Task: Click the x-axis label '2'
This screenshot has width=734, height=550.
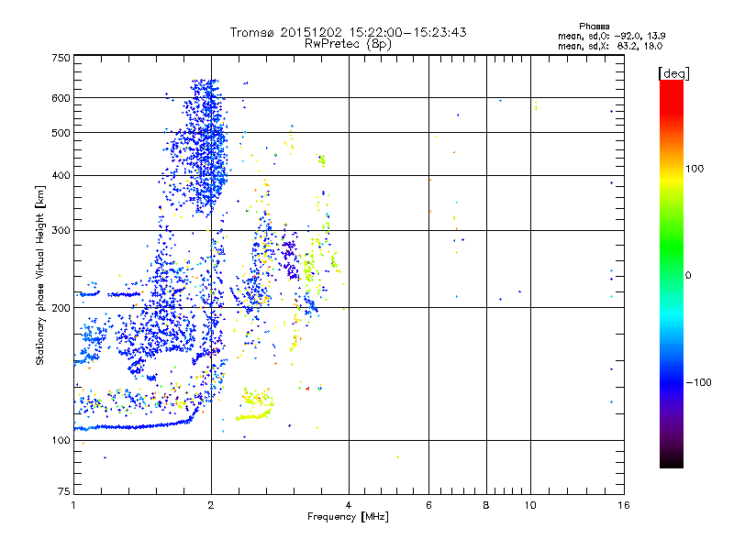Action: click(x=211, y=505)
